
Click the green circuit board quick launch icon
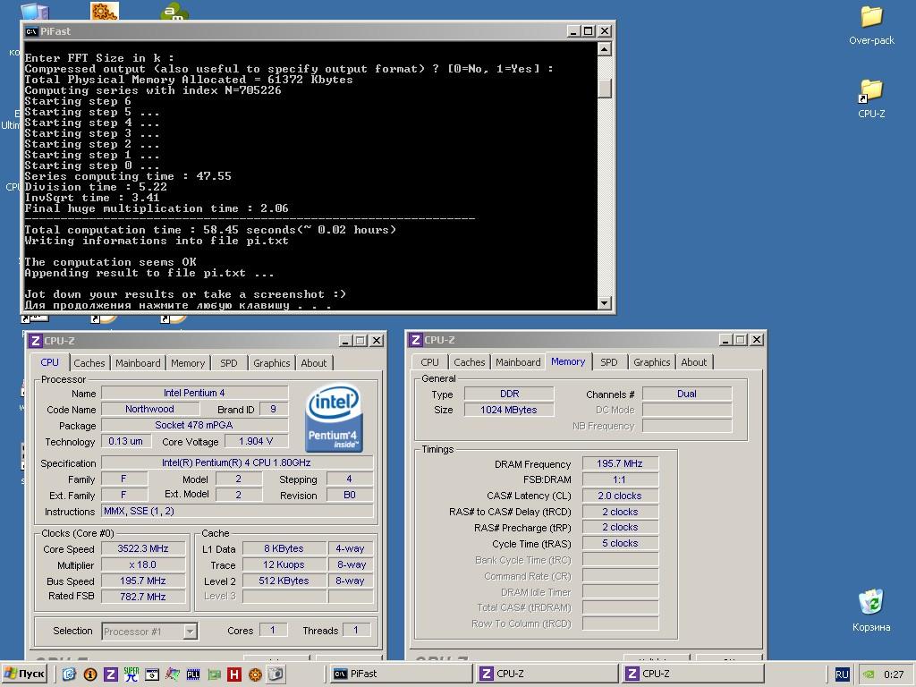tap(214, 674)
